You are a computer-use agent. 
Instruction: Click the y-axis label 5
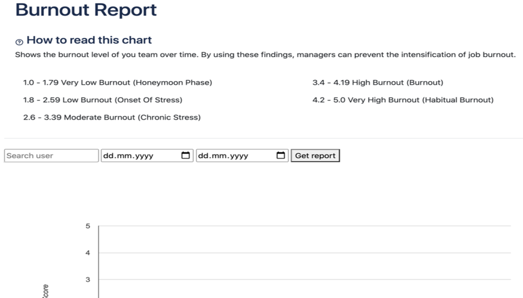pyautogui.click(x=88, y=227)
